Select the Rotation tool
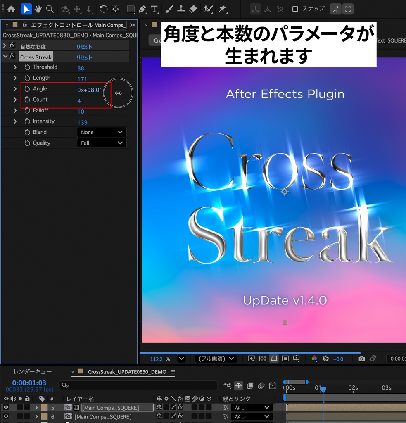The height and width of the screenshot is (423, 406). pos(103,9)
